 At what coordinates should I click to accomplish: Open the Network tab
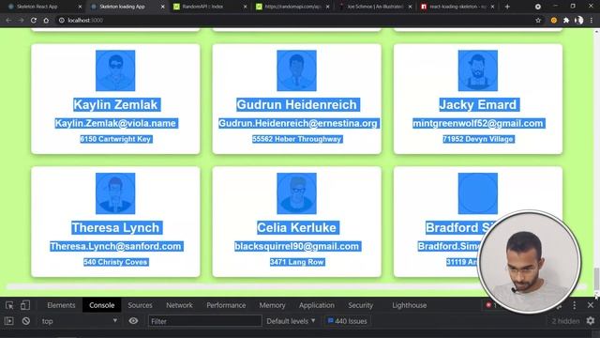click(179, 305)
